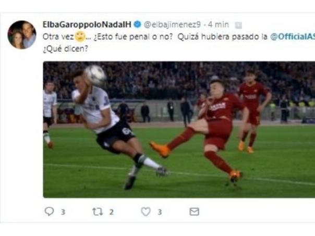
Task: Click the '¿Qué dicen?' tweet text
Action: point(65,49)
